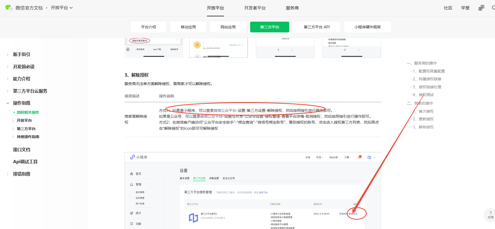Select the 服务商 top navigation tab
Screen dimensions: 495x229
[x=292, y=8]
